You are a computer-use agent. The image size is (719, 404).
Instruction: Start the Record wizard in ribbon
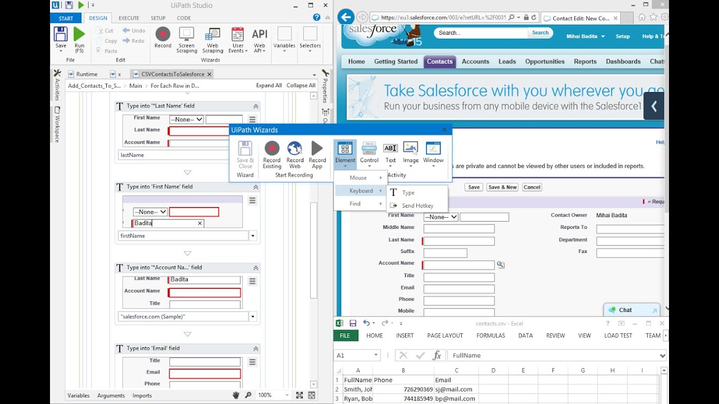point(163,38)
